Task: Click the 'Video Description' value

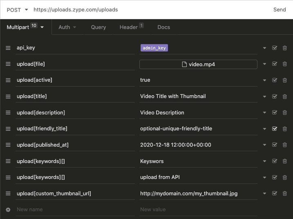Action: point(162,112)
